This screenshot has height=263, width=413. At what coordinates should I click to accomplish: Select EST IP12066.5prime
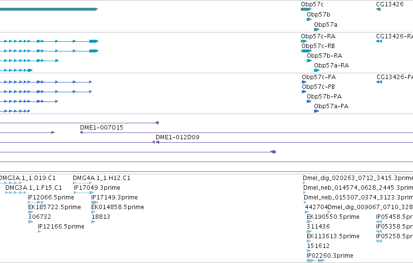click(x=51, y=197)
